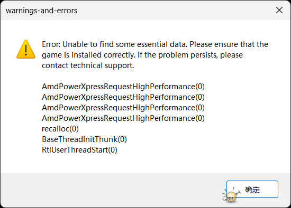The width and height of the screenshot is (291, 208).
Task: Click "Unable to find some essential data" text
Action: (x=125, y=44)
